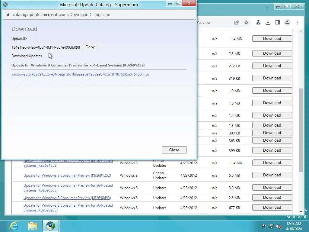Open the Action Center flag icon

pyautogui.click(x=264, y=226)
